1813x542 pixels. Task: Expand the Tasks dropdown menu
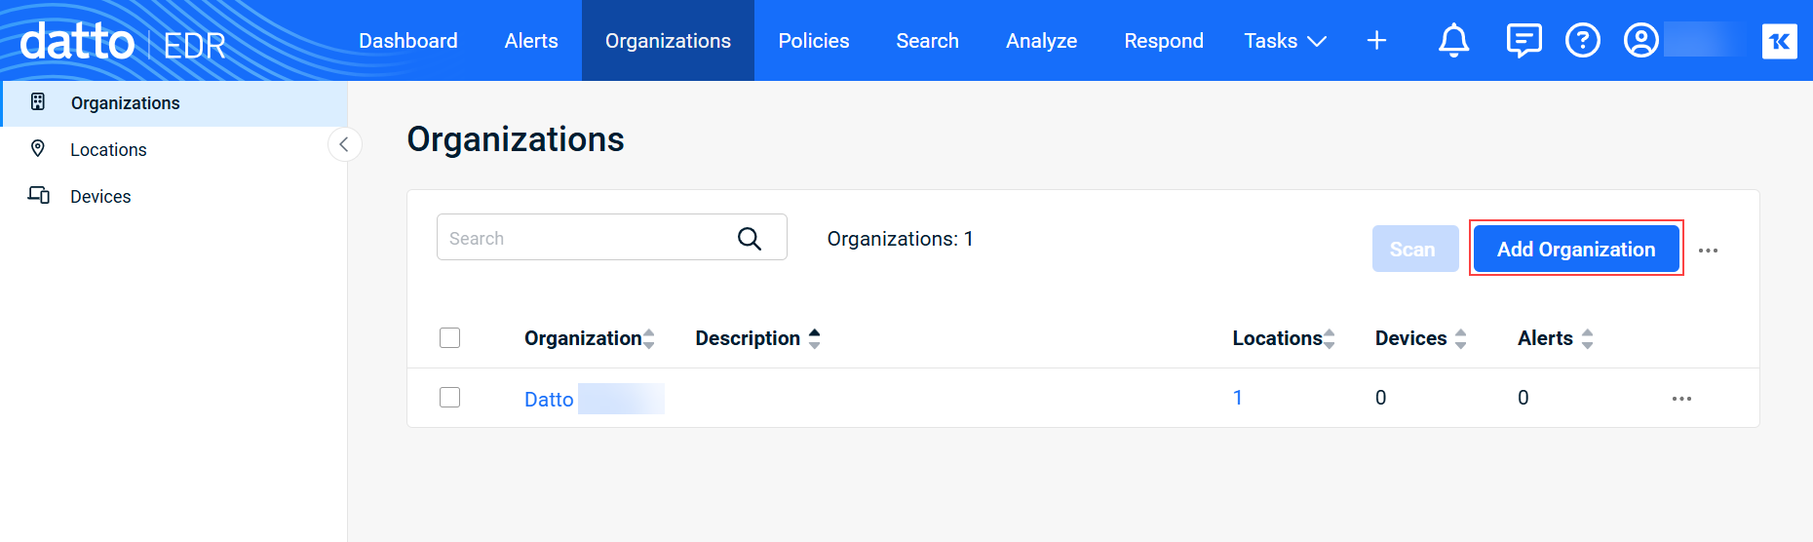click(x=1285, y=41)
